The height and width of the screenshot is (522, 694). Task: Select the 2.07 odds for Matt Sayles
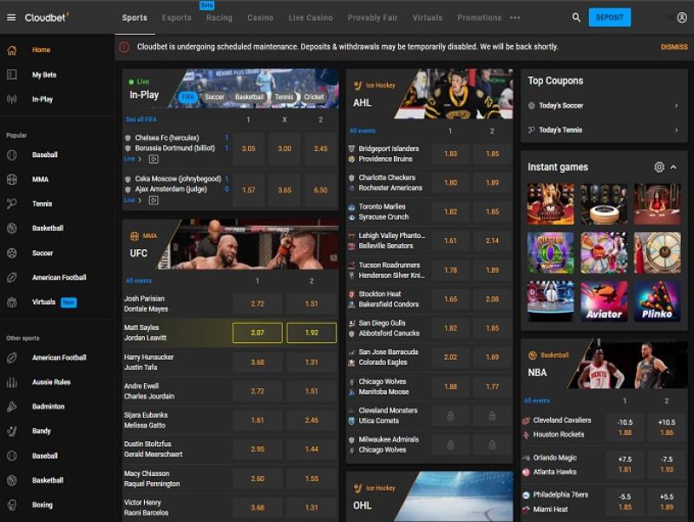257,333
